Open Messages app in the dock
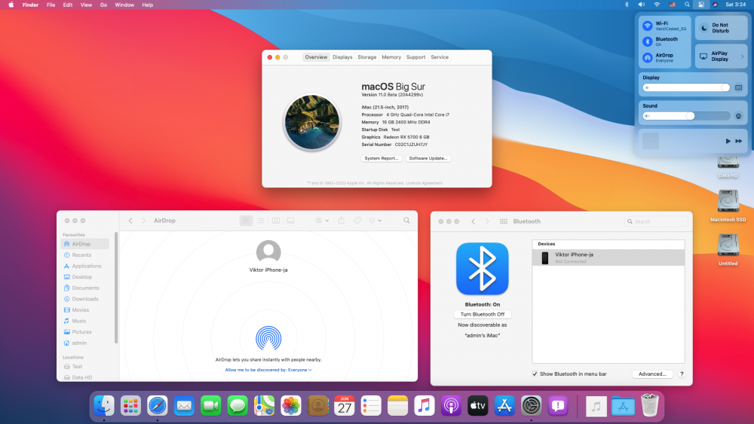754x424 pixels. [x=238, y=406]
